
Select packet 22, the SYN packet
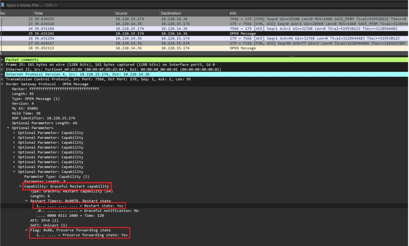tap(204, 19)
